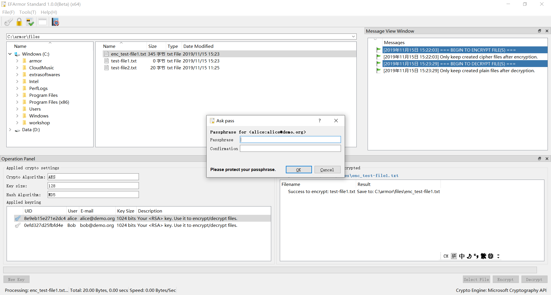Open the help lifebuoy book icon
The height and width of the screenshot is (295, 551).
pos(55,22)
